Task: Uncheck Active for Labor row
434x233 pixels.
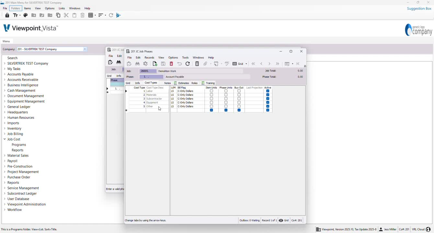Action: click(268, 91)
